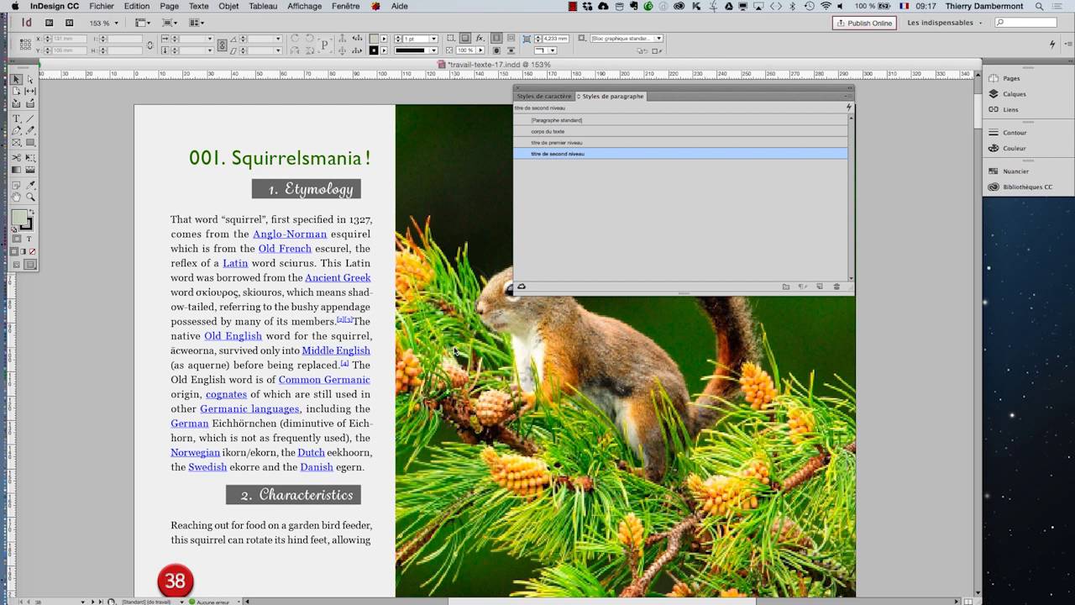
Task: Apply None to the fill in toolbox
Action: [x=33, y=251]
